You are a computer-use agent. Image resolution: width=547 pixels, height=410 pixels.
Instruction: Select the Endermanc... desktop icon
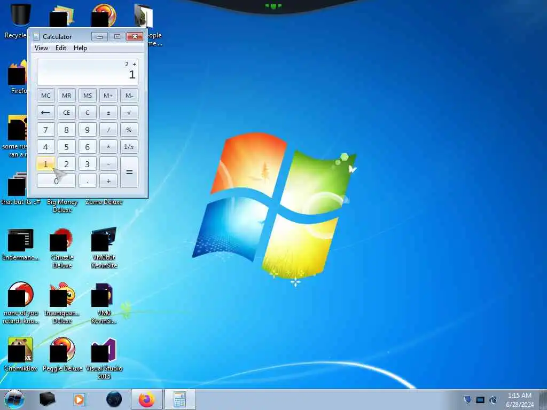point(21,245)
